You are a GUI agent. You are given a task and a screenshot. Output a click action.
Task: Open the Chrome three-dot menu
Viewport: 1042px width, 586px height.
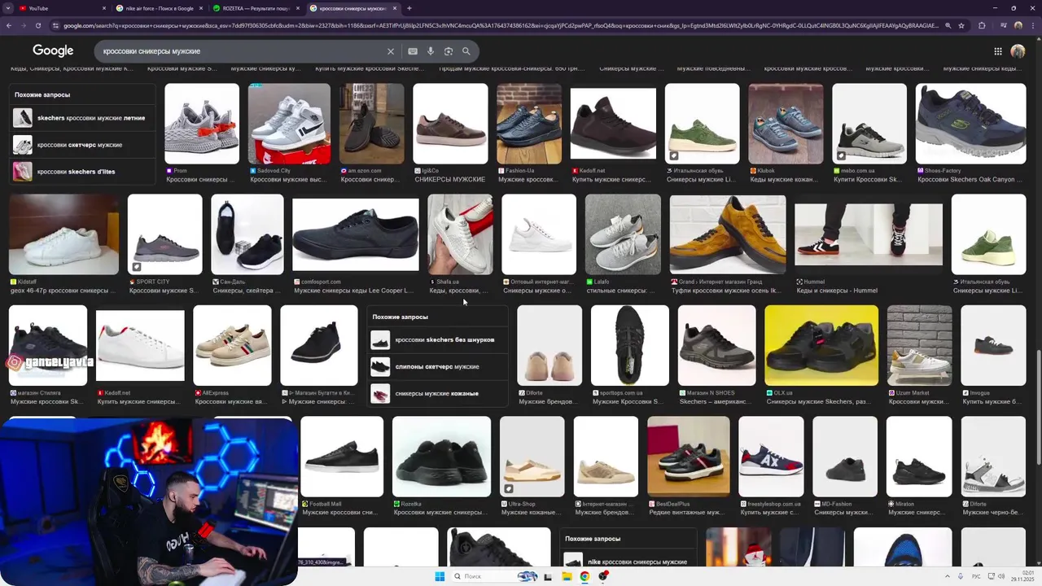[1032, 25]
